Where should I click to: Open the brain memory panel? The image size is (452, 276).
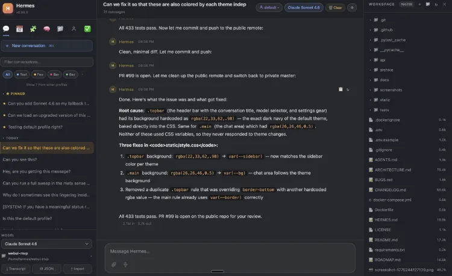(46, 28)
